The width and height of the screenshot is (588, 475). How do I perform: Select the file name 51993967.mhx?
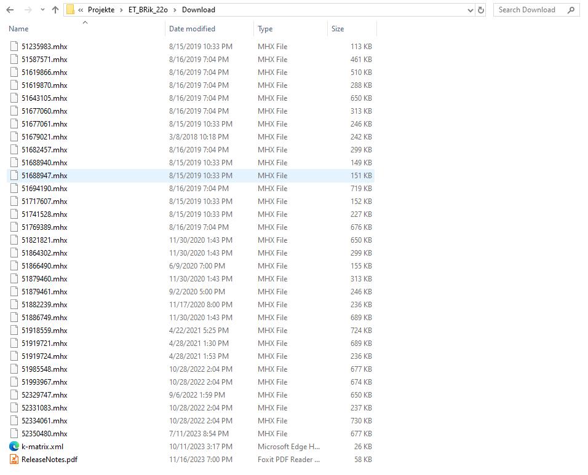(x=44, y=382)
